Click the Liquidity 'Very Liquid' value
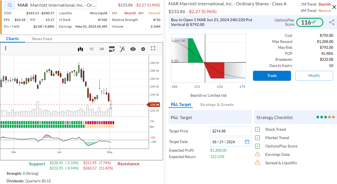337x184 pixels. tap(98, 13)
